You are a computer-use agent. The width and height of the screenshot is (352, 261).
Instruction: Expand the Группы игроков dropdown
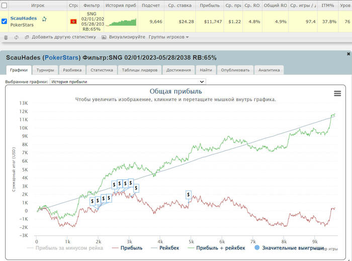point(169,37)
